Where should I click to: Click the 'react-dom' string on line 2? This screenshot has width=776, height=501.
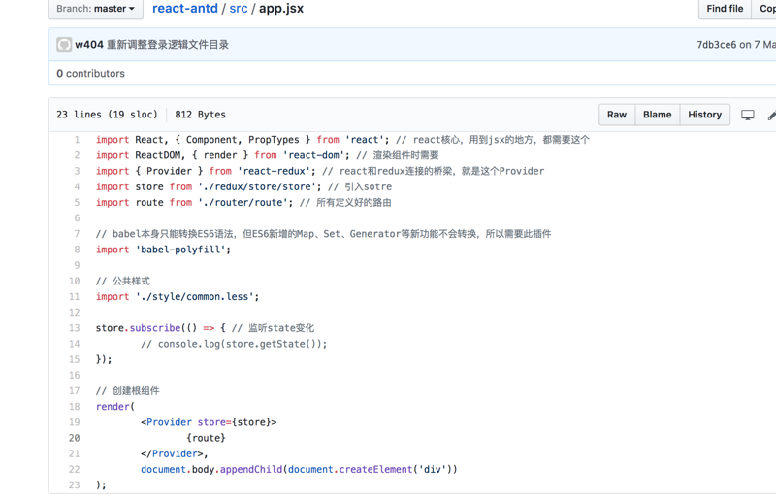(313, 155)
